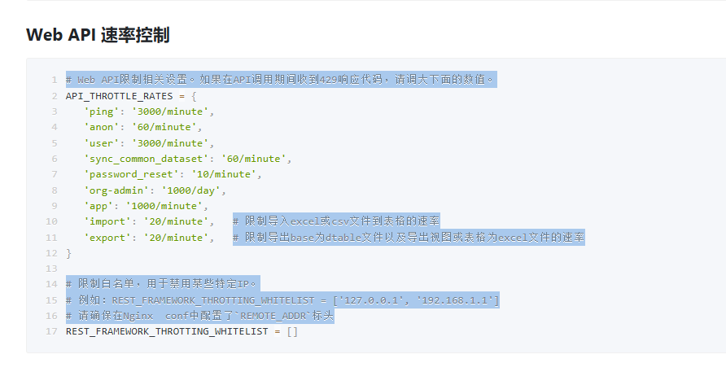Click the 'password_reset' value '10/minute'
This screenshot has height=372, width=726.
pos(230,174)
